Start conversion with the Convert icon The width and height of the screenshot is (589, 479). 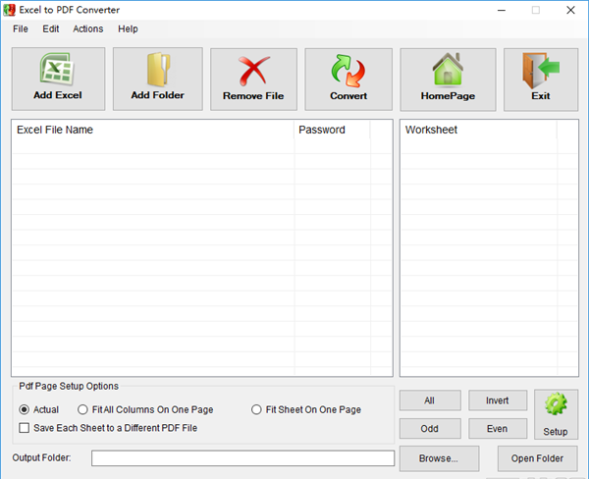tap(348, 71)
